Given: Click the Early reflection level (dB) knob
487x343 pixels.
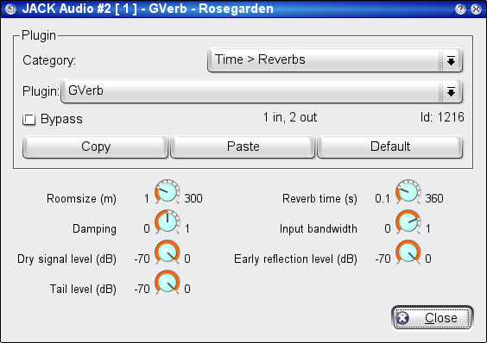Looking at the screenshot, I should point(408,252).
